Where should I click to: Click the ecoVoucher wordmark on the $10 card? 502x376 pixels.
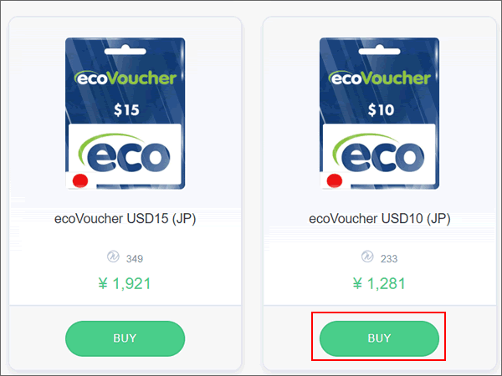[379, 78]
